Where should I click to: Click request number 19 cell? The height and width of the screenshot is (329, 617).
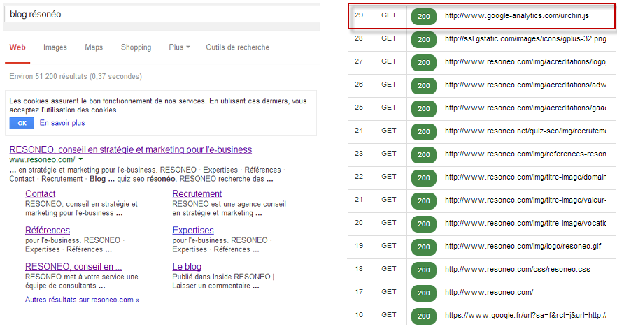click(x=359, y=246)
